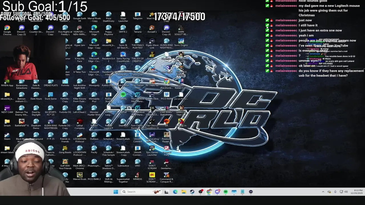365x205 pixels.
Task: Launch Command & Conquer desktop shortcut
Action: (167, 177)
